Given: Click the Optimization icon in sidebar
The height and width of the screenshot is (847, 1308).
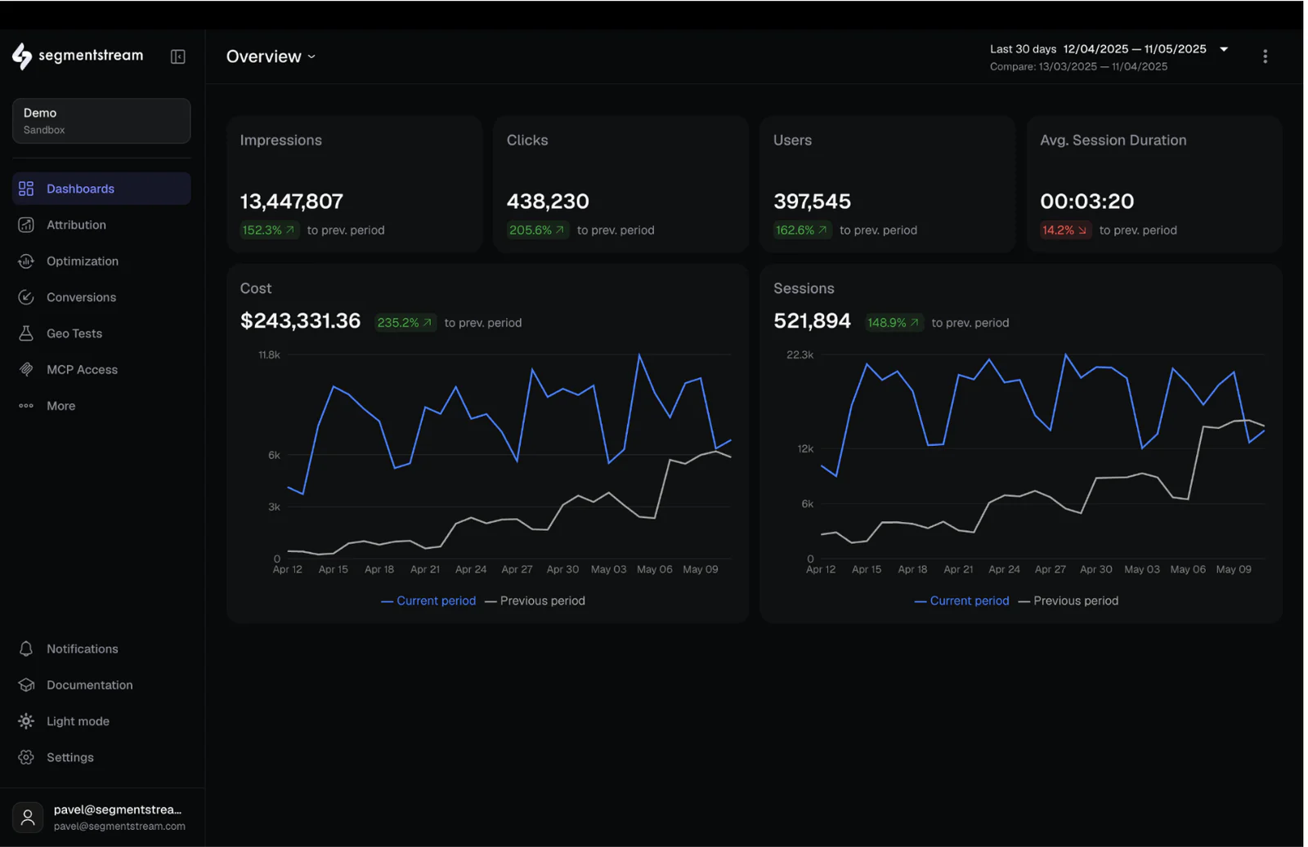Looking at the screenshot, I should [26, 261].
